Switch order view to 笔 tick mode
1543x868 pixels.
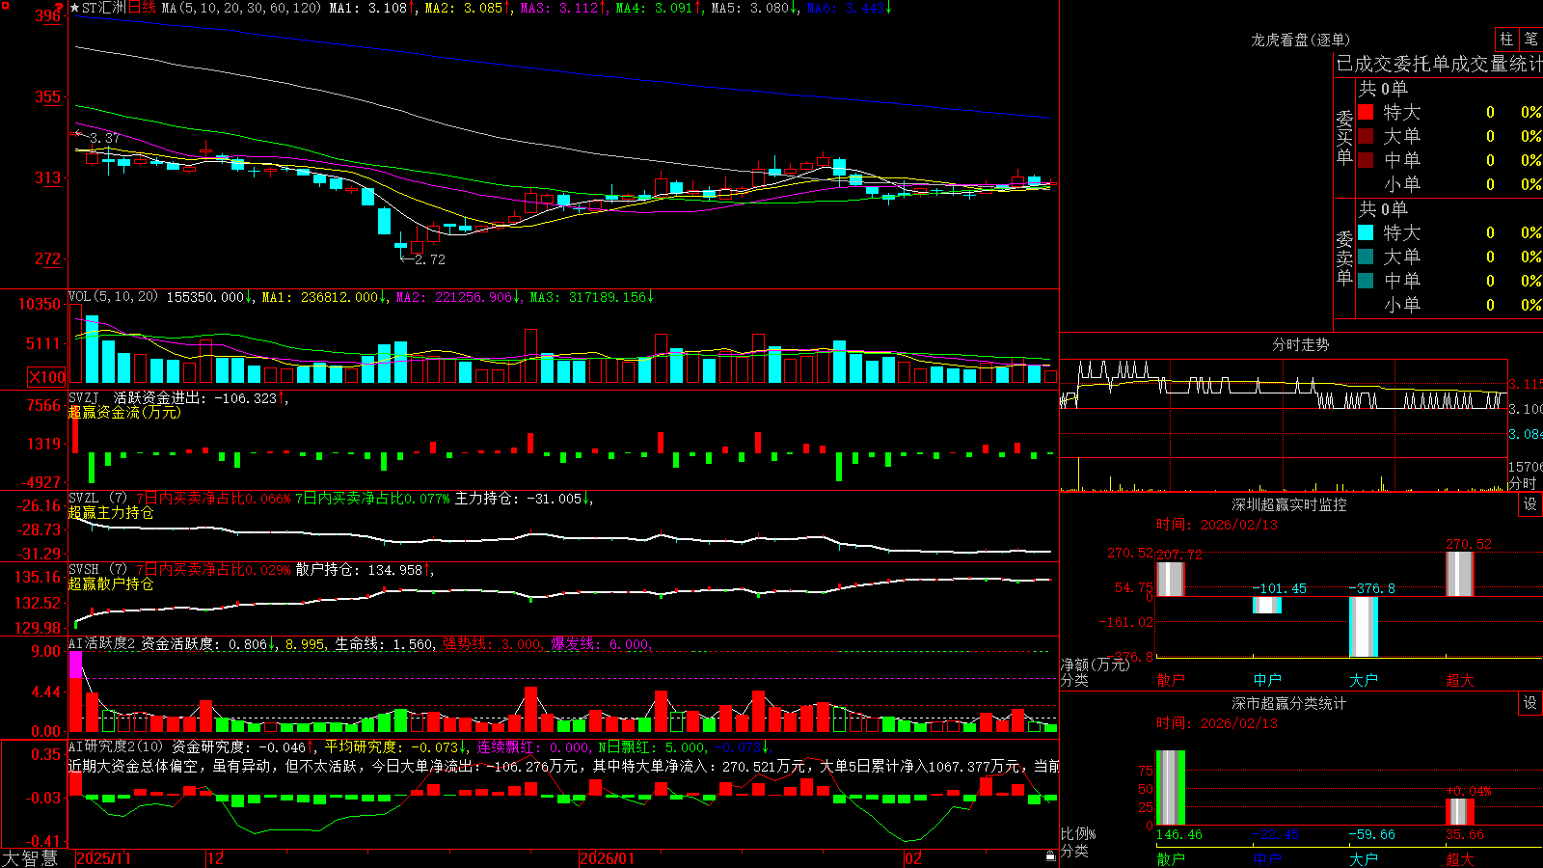1530,40
